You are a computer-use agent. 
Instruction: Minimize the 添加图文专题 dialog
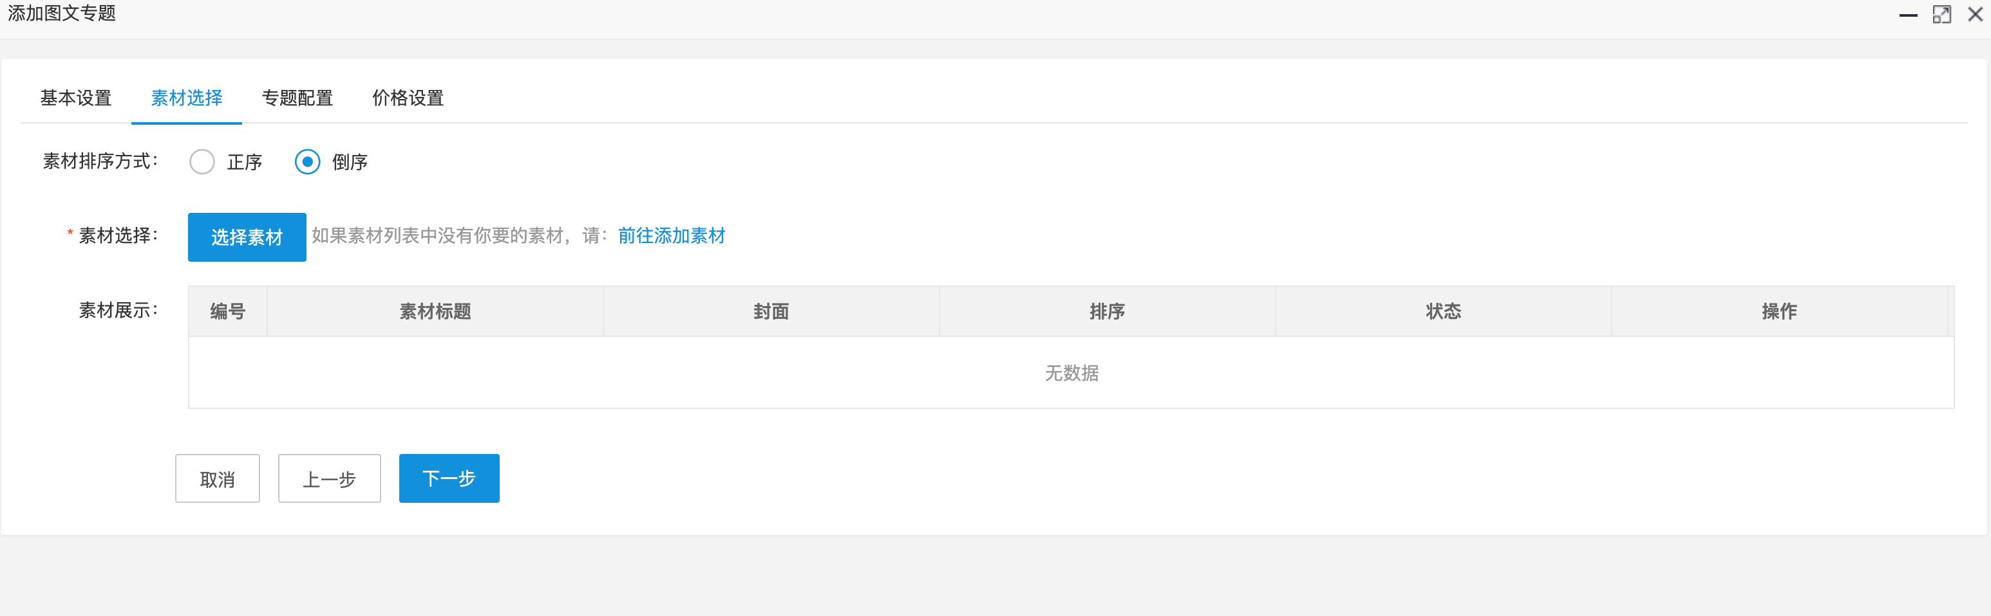point(1907,15)
